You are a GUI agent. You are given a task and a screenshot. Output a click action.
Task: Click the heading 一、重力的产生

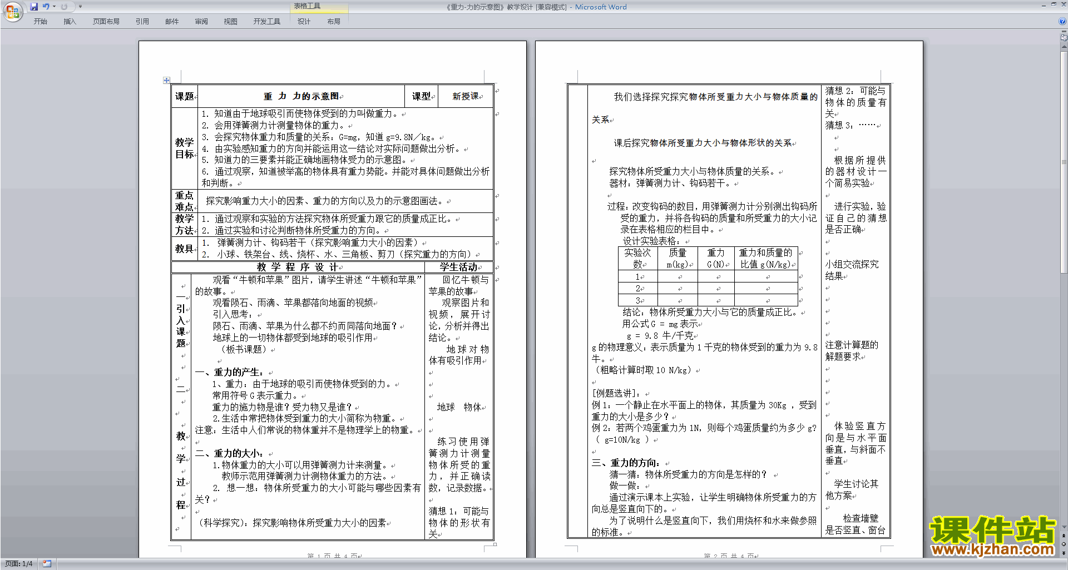[x=229, y=372]
